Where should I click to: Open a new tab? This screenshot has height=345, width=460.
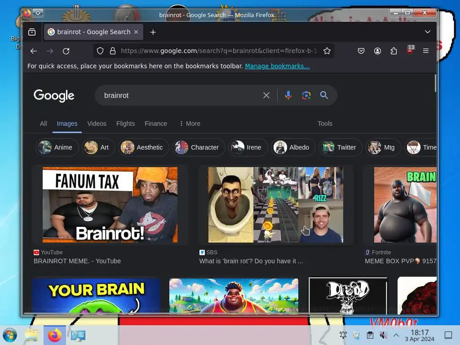(x=153, y=32)
